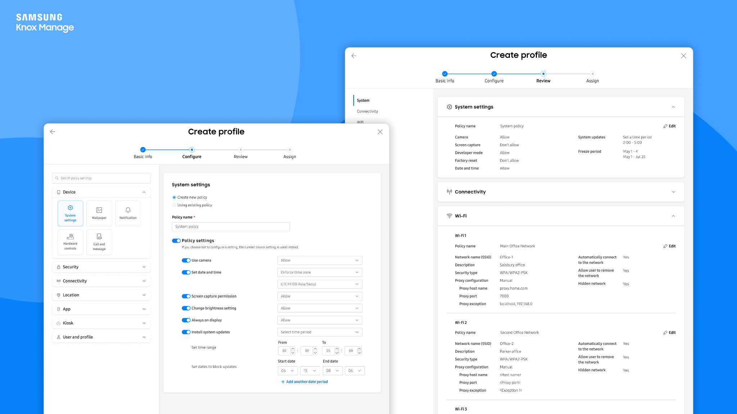Click the Search policy settings field

101,178
